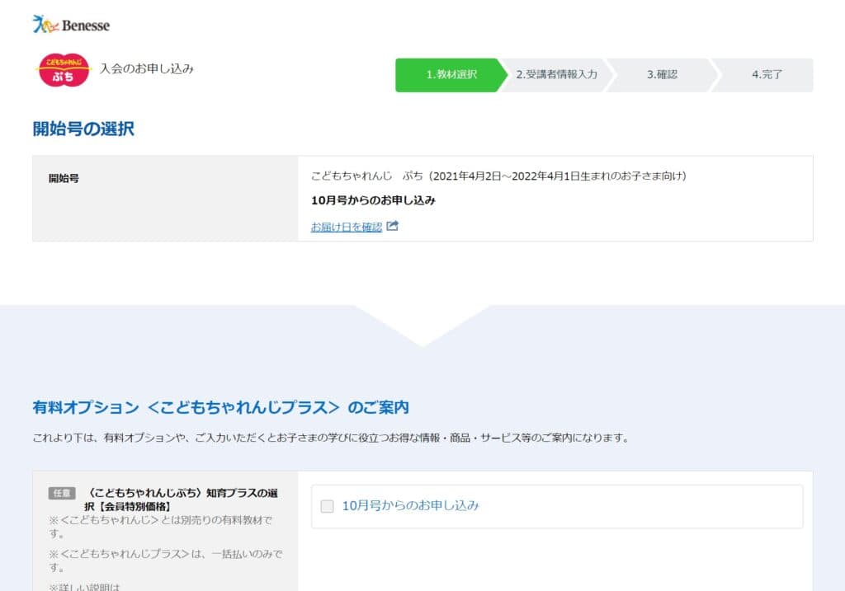Go to step 2.受講者情報入力

tap(556, 75)
